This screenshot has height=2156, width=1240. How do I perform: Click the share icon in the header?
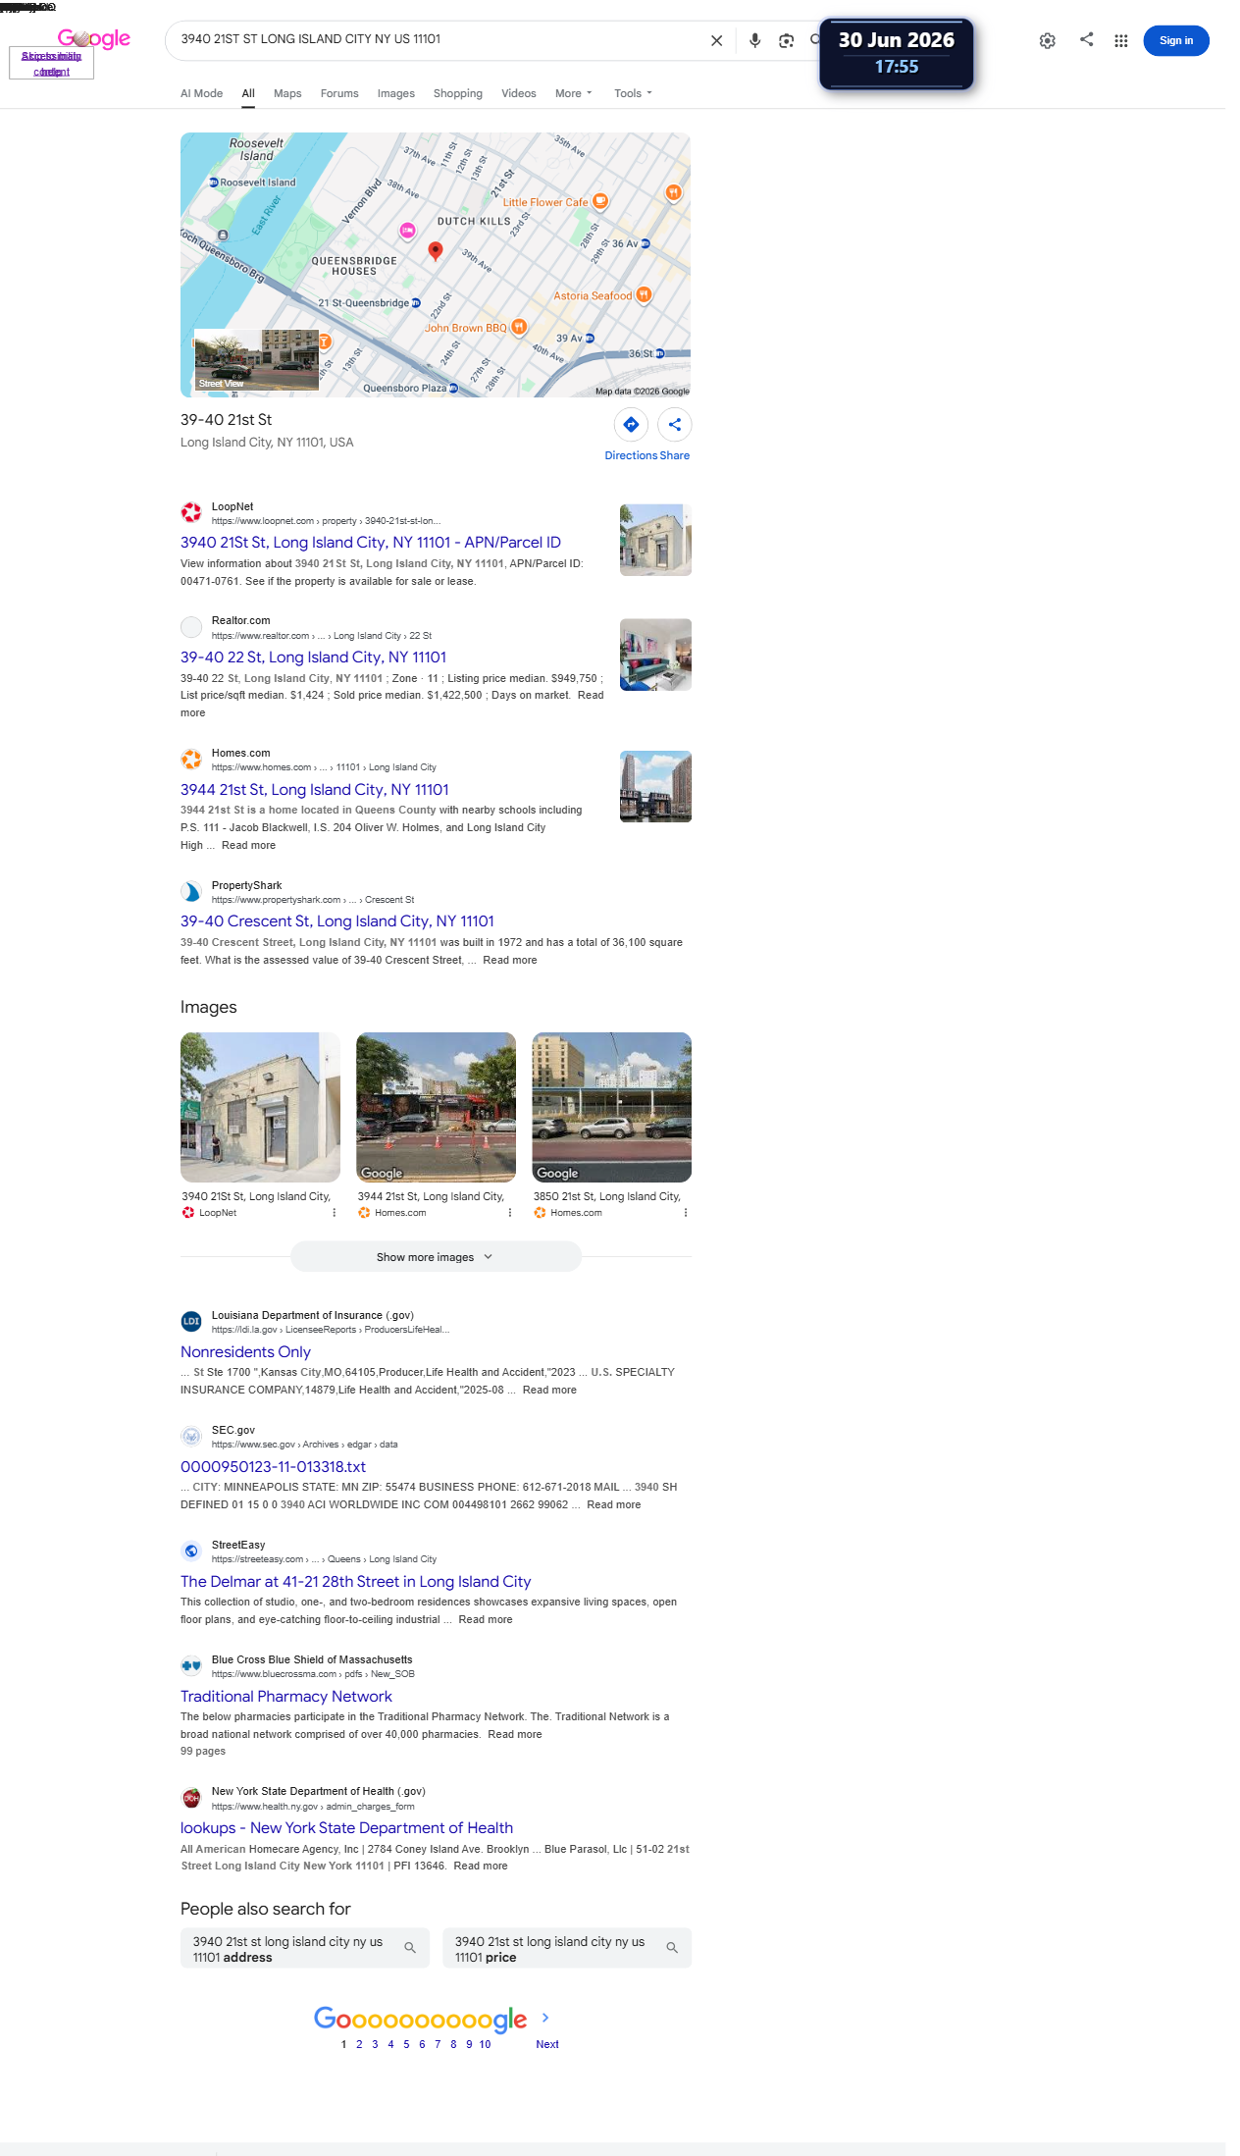pyautogui.click(x=1087, y=39)
